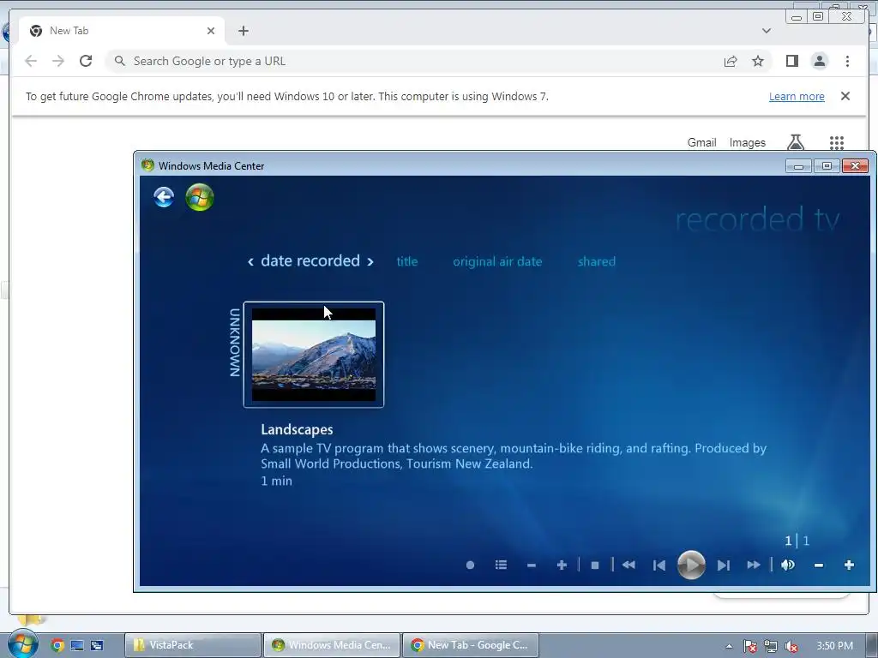Open the Chrome profile menu

coord(819,61)
